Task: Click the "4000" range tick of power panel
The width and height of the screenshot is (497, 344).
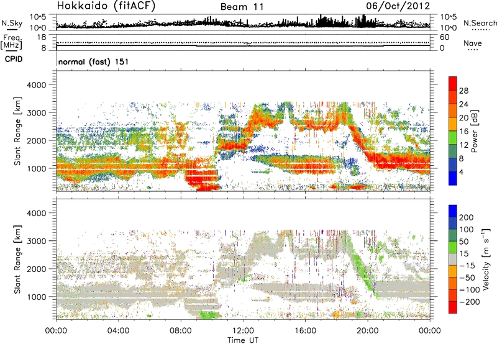Action: coord(37,85)
